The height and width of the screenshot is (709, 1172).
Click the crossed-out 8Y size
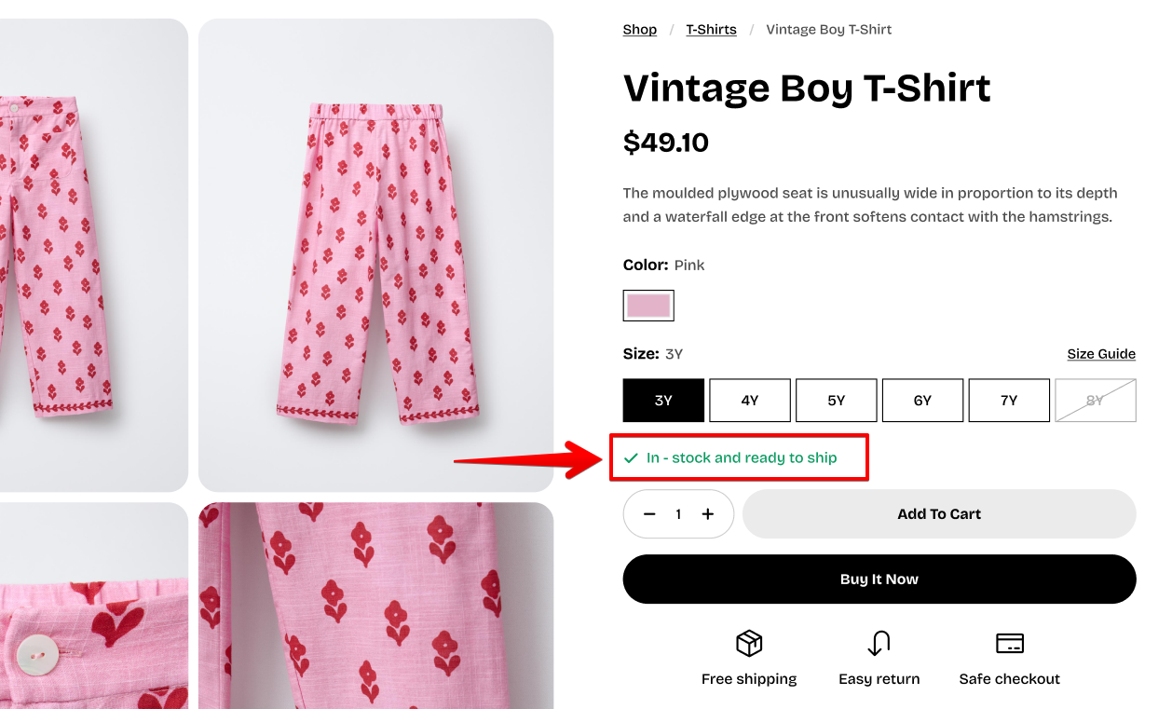coord(1096,401)
